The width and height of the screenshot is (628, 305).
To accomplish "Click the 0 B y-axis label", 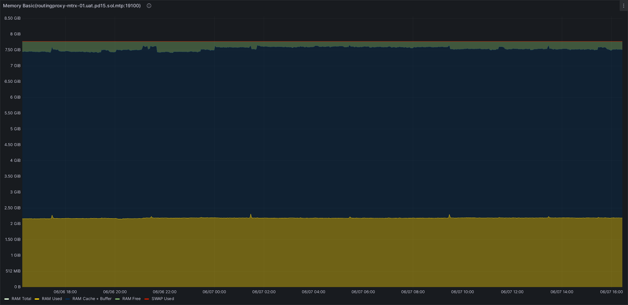I will click(17, 287).
